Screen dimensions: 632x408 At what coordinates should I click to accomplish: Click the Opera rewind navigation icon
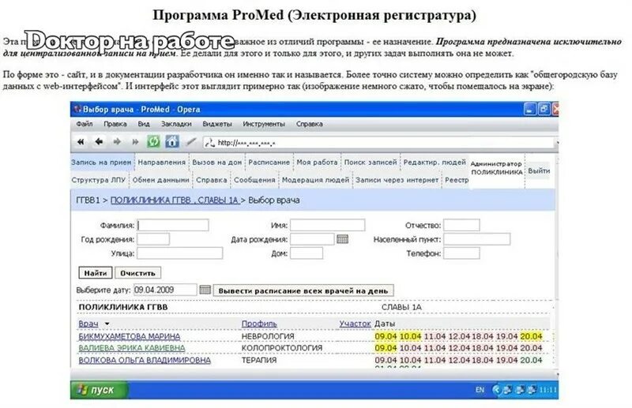[x=81, y=142]
